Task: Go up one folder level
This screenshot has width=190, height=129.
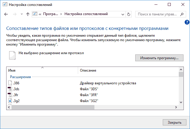Action: [28, 14]
